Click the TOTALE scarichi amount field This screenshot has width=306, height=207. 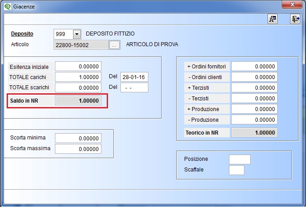pos(78,88)
